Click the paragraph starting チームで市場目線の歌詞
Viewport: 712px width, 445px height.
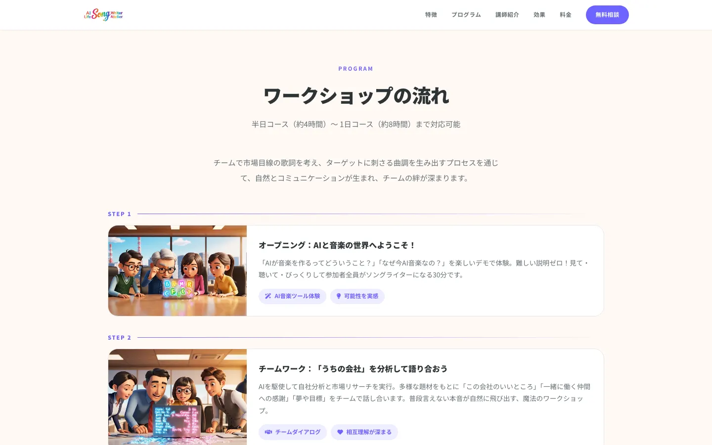pyautogui.click(x=356, y=170)
